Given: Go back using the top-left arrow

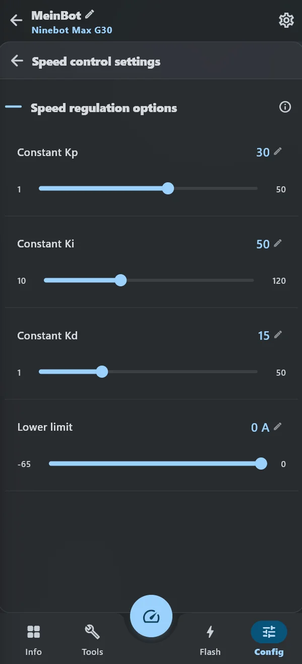Looking at the screenshot, I should click(16, 20).
